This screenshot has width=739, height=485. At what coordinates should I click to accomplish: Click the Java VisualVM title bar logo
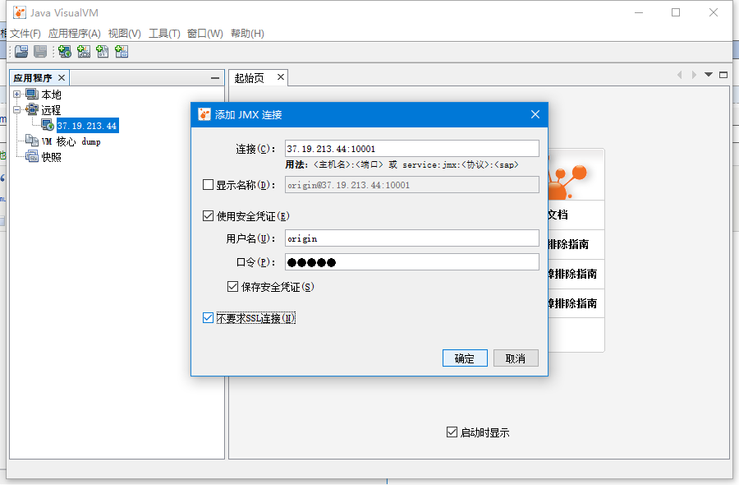point(20,12)
